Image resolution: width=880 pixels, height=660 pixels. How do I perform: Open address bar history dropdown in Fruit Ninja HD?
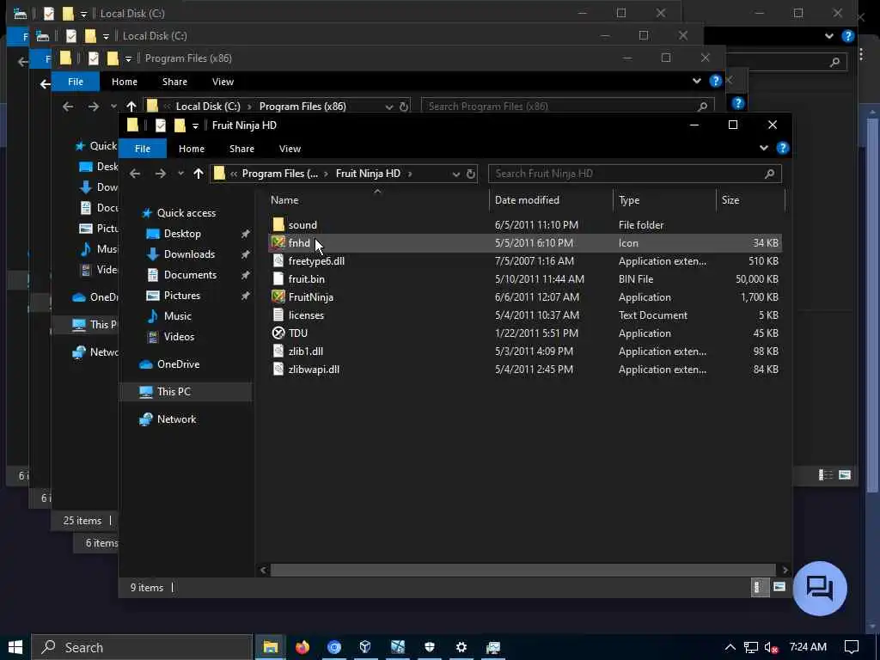(455, 174)
